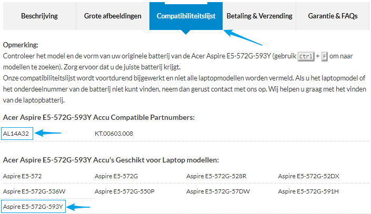This screenshot has height=214, width=371.
Task: Click Aspire E5-572G-550P model entry
Action: 124,191
